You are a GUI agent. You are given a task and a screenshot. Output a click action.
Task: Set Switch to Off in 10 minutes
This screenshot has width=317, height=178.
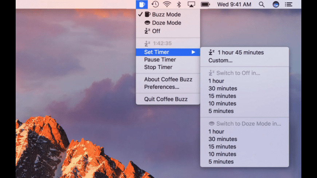click(244, 104)
